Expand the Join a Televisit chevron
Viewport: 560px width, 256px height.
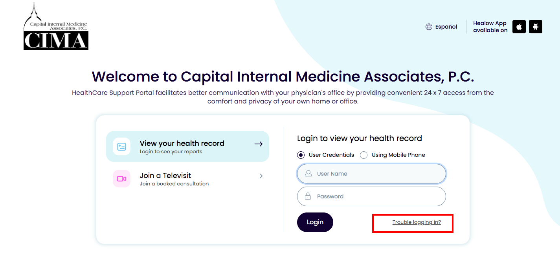(261, 176)
